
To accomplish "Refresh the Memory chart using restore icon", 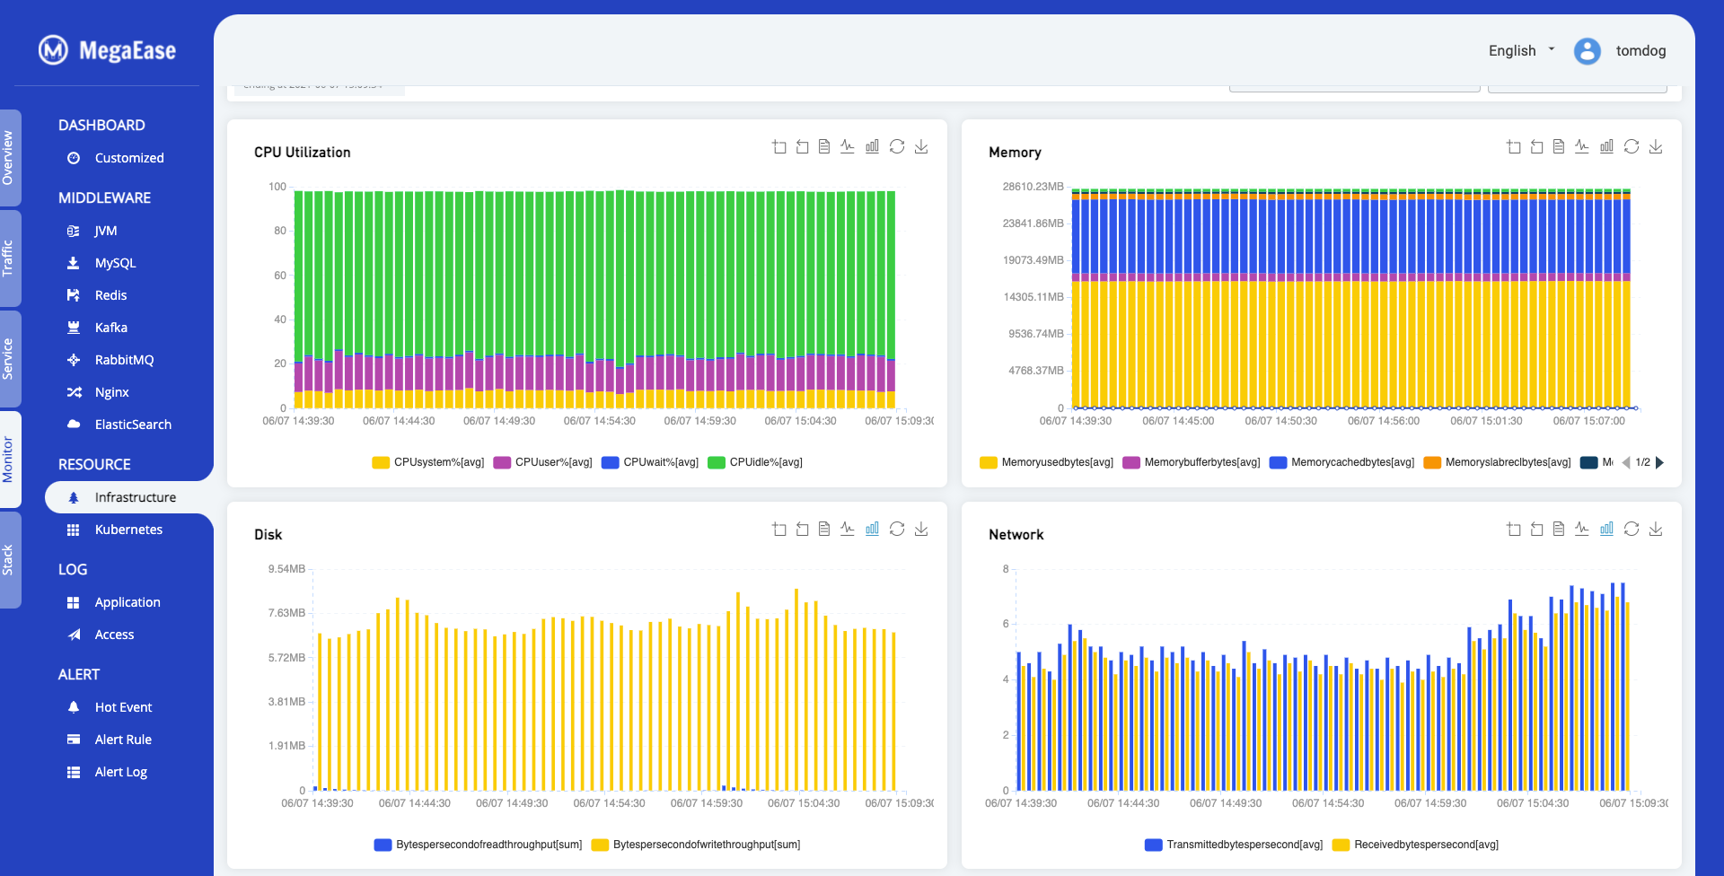I will (x=1632, y=147).
